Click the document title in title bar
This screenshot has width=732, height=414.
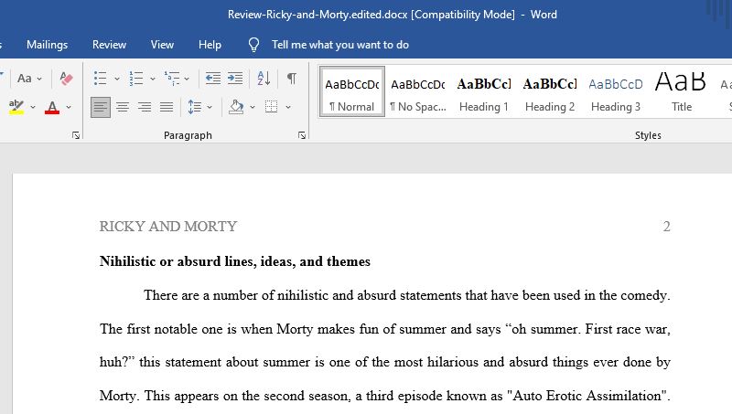coord(393,15)
